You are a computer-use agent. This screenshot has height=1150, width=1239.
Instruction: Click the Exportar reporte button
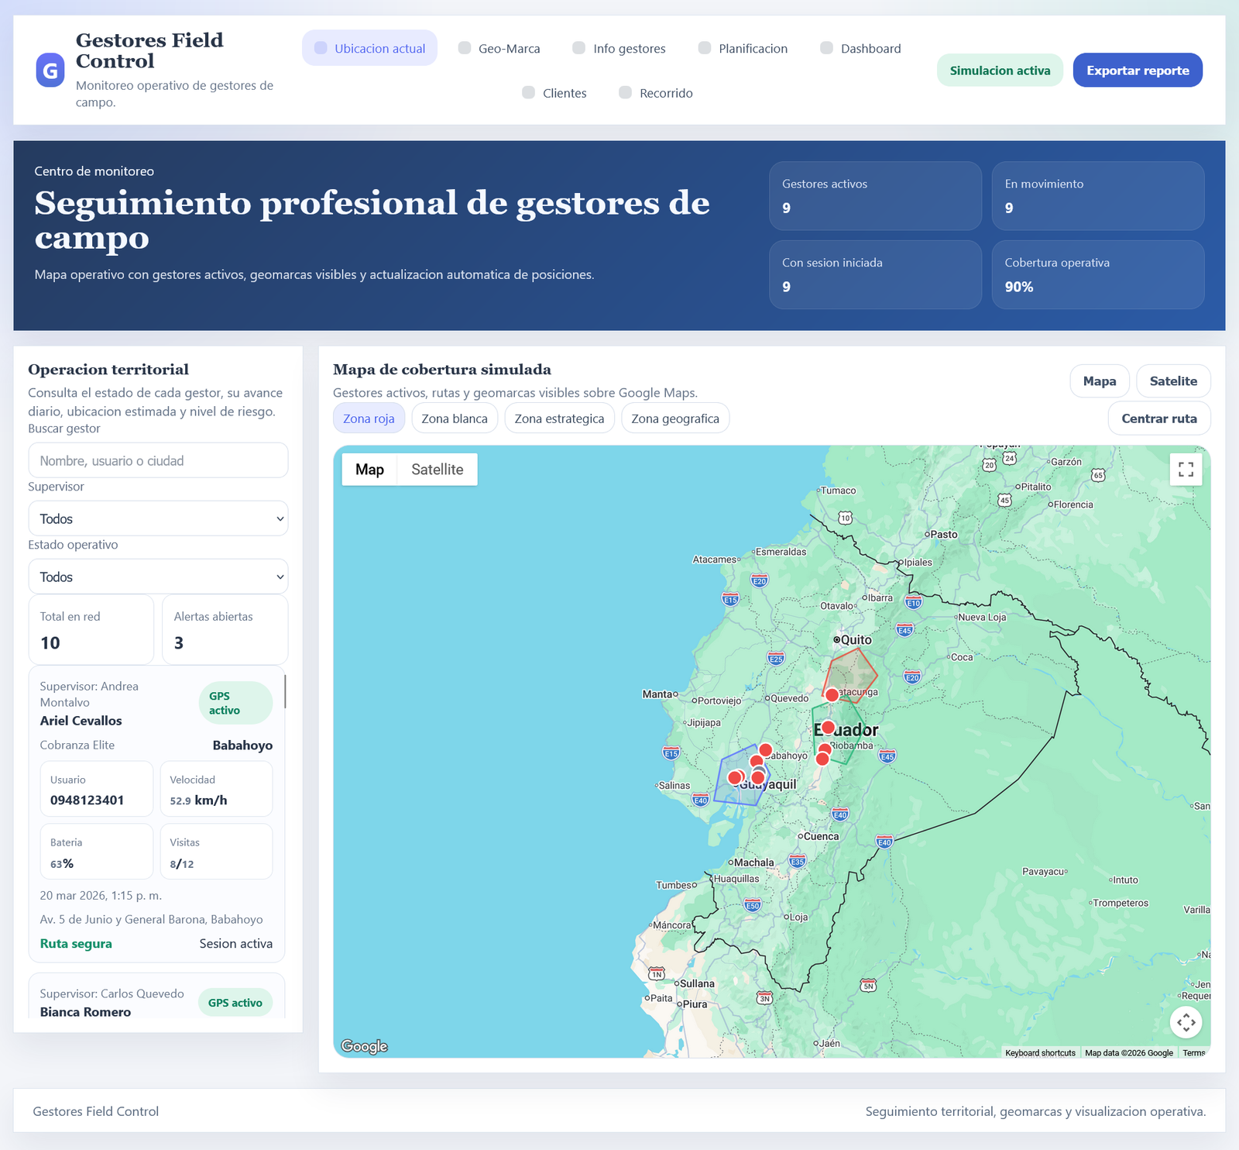1137,70
